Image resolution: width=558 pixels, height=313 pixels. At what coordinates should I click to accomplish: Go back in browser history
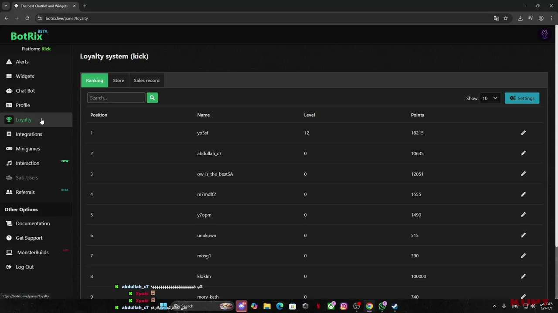6,18
